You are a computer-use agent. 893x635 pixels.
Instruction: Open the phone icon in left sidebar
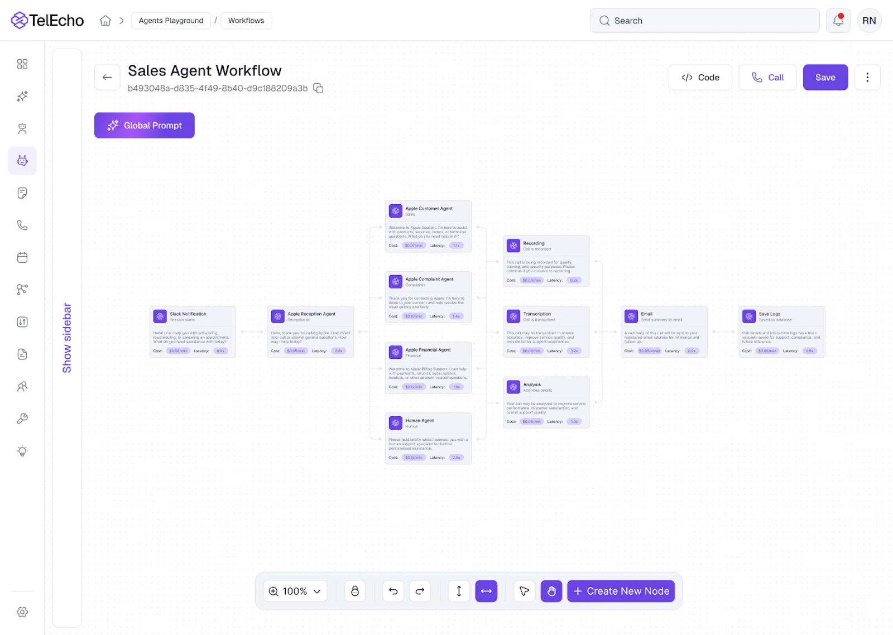point(22,225)
